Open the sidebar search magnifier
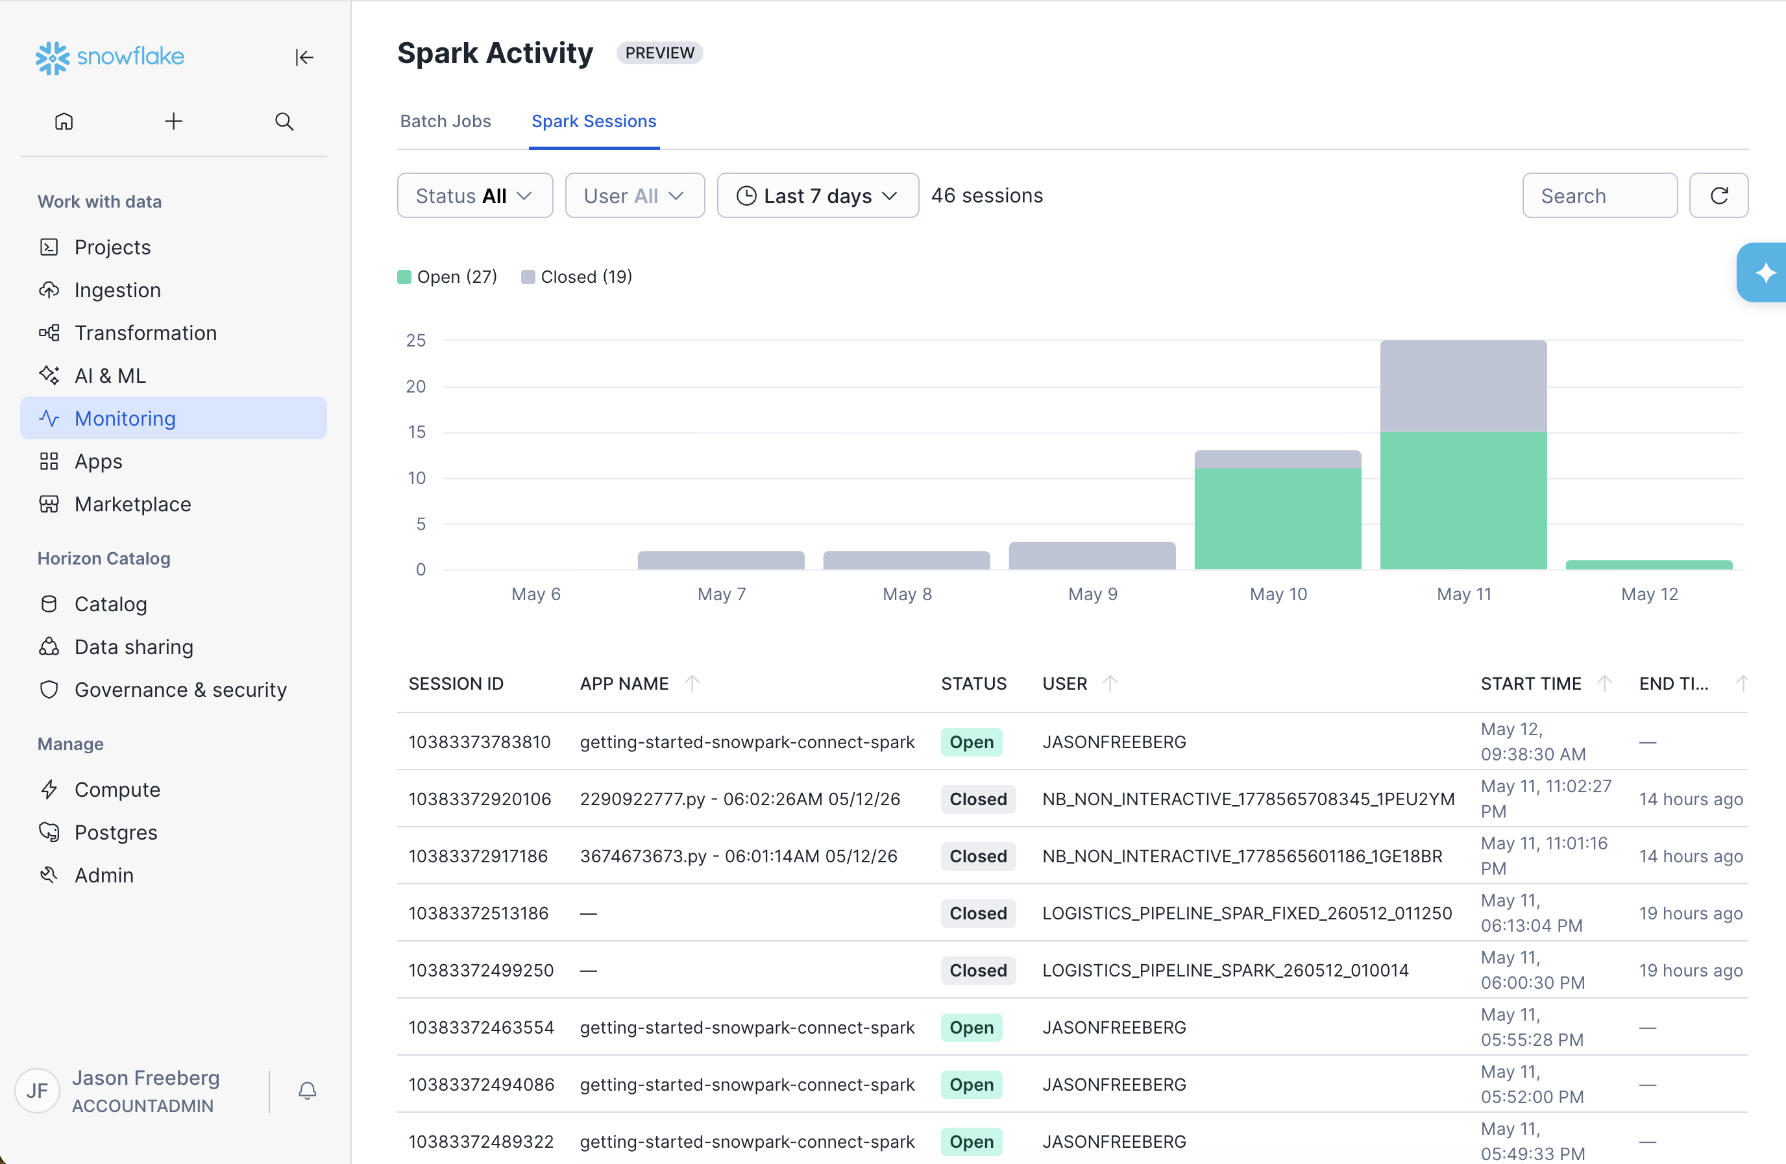Image resolution: width=1786 pixels, height=1164 pixels. [x=284, y=121]
